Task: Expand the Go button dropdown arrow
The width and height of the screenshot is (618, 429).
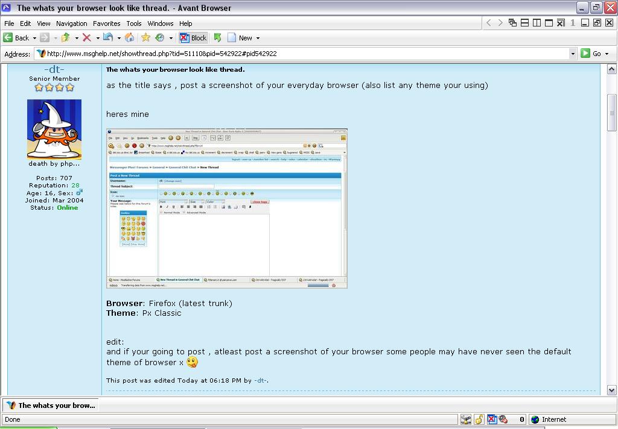Action: (607, 54)
